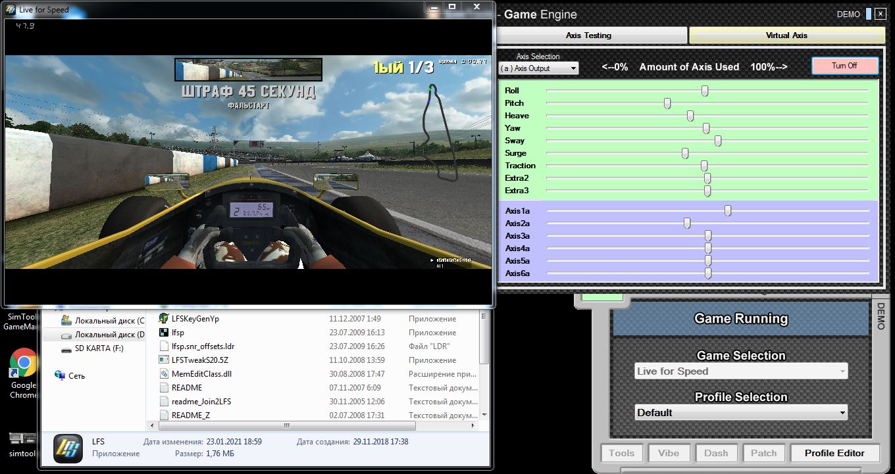
Task: Click the date 23.07.2009 16:13
Action: tap(357, 333)
